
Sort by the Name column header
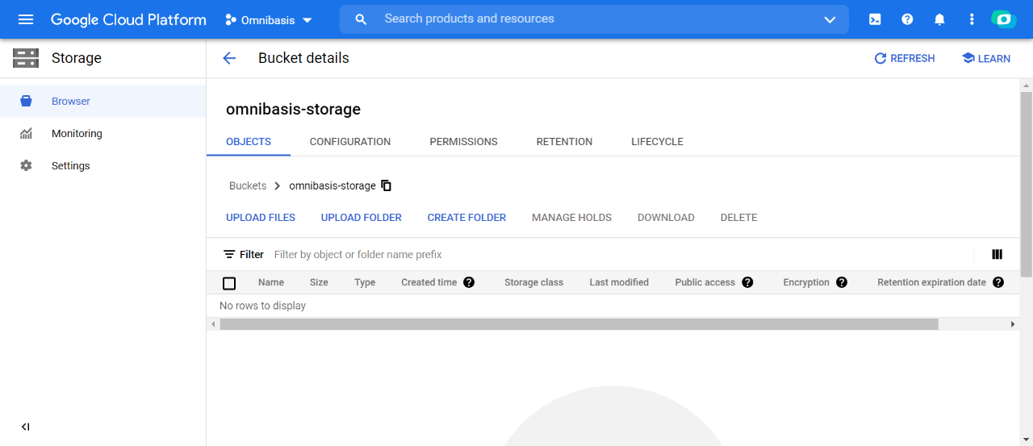(271, 282)
